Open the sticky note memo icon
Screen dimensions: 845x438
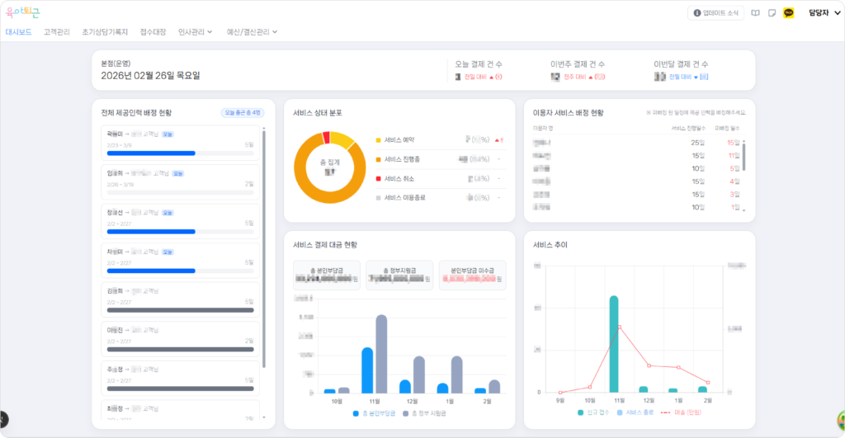pyautogui.click(x=772, y=13)
